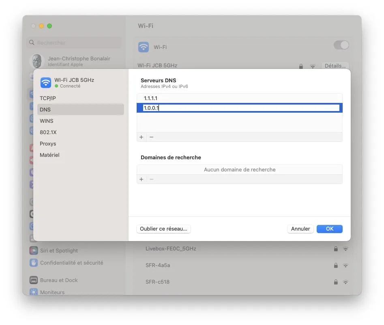The width and height of the screenshot is (384, 325).
Task: Open Siri et Spotlight settings
Action: 54,250
